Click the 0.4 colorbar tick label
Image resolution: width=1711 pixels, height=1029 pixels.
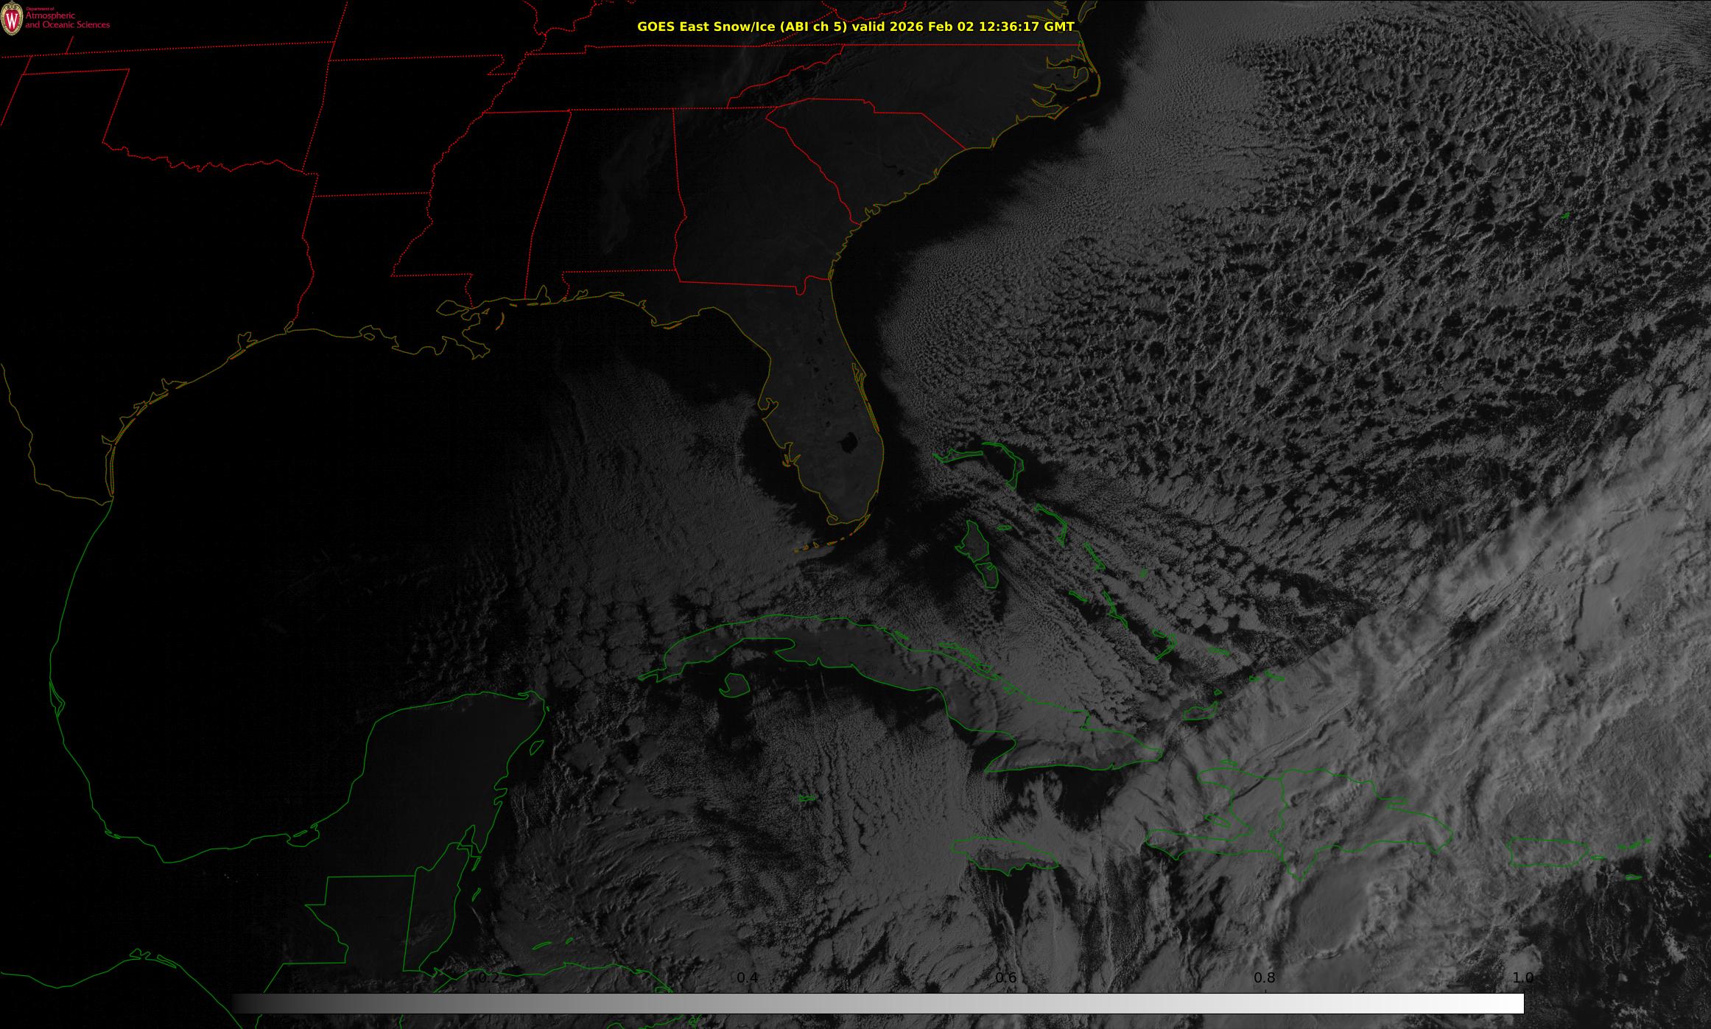point(747,977)
